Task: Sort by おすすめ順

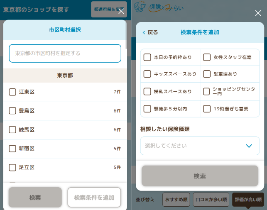Action: click(x=176, y=200)
